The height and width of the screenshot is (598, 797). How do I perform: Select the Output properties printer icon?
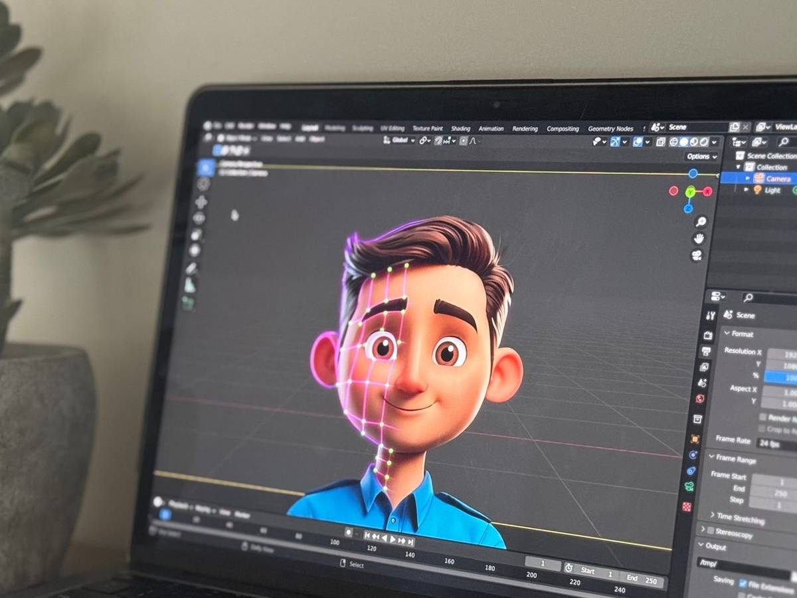(x=706, y=351)
